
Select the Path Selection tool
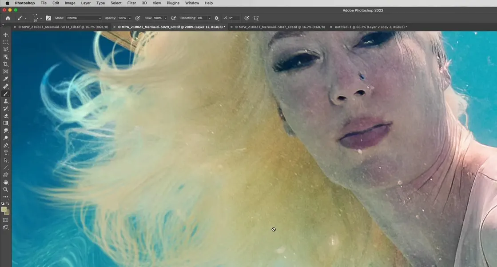tap(6, 160)
